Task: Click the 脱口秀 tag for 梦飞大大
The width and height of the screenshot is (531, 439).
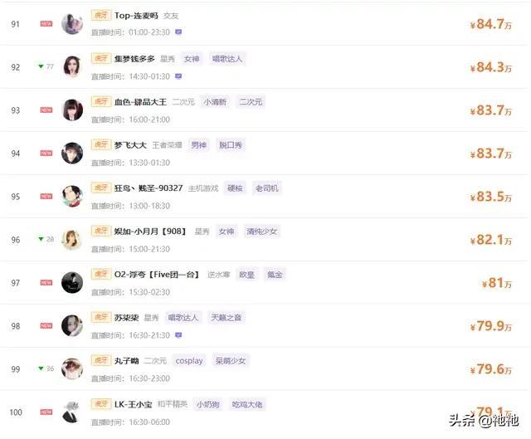Action: tap(231, 145)
